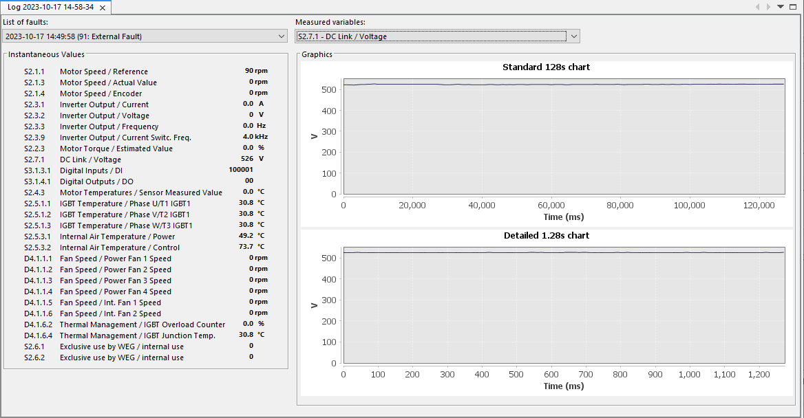Viewport: 804px width, 418px height.
Task: Close the Log 2023-10-17 14-58-34 tab
Action: tap(102, 8)
